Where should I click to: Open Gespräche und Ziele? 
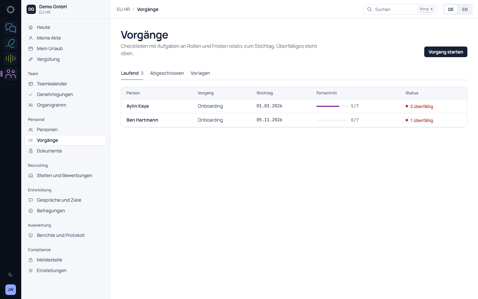[65, 200]
